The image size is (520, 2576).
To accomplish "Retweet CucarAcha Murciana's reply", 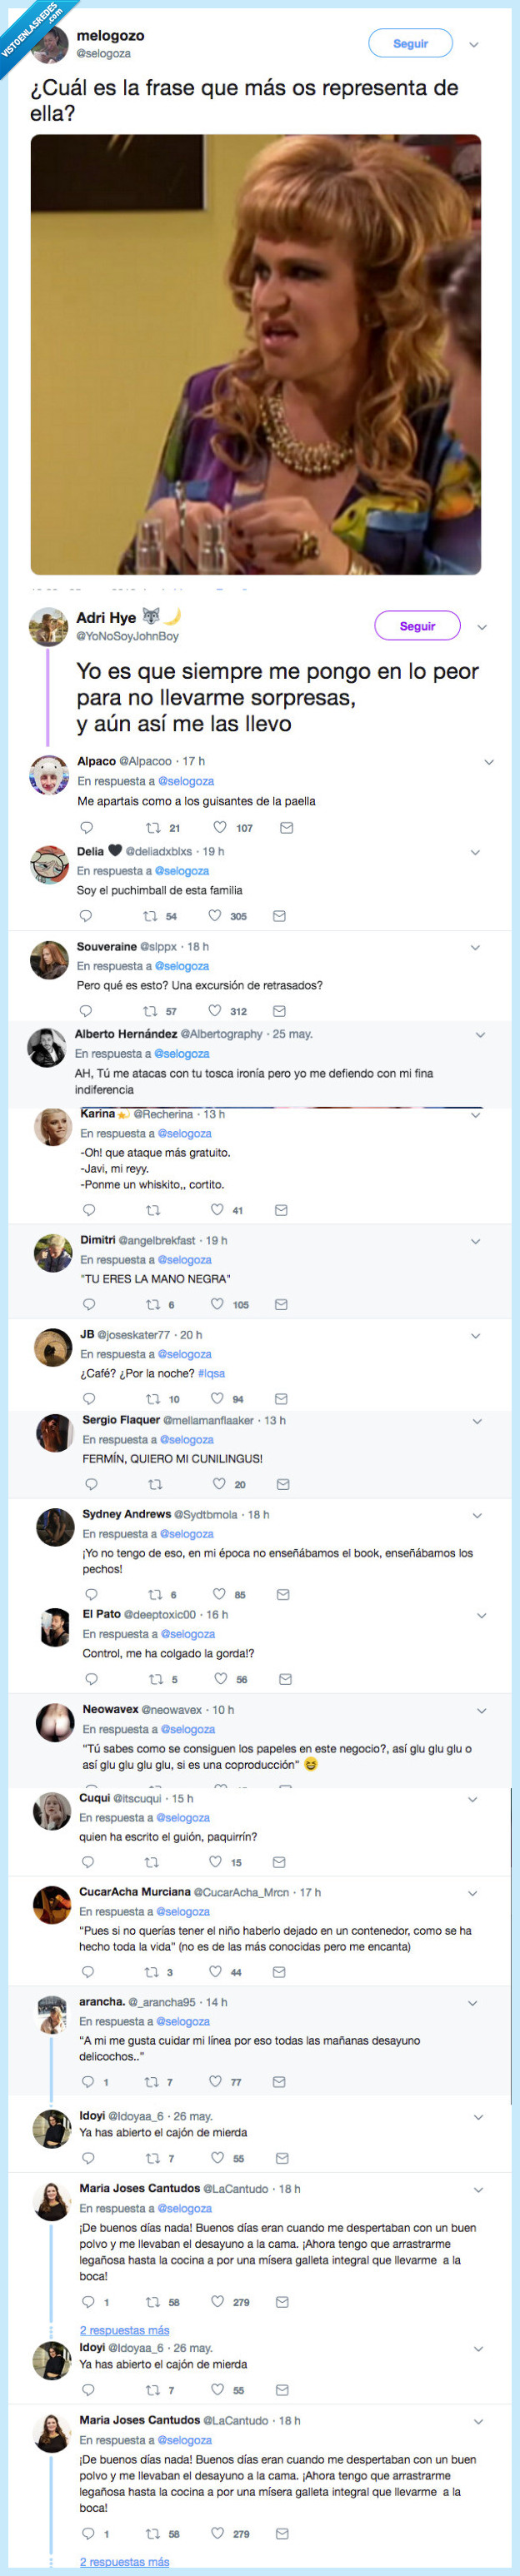I will point(151,1972).
